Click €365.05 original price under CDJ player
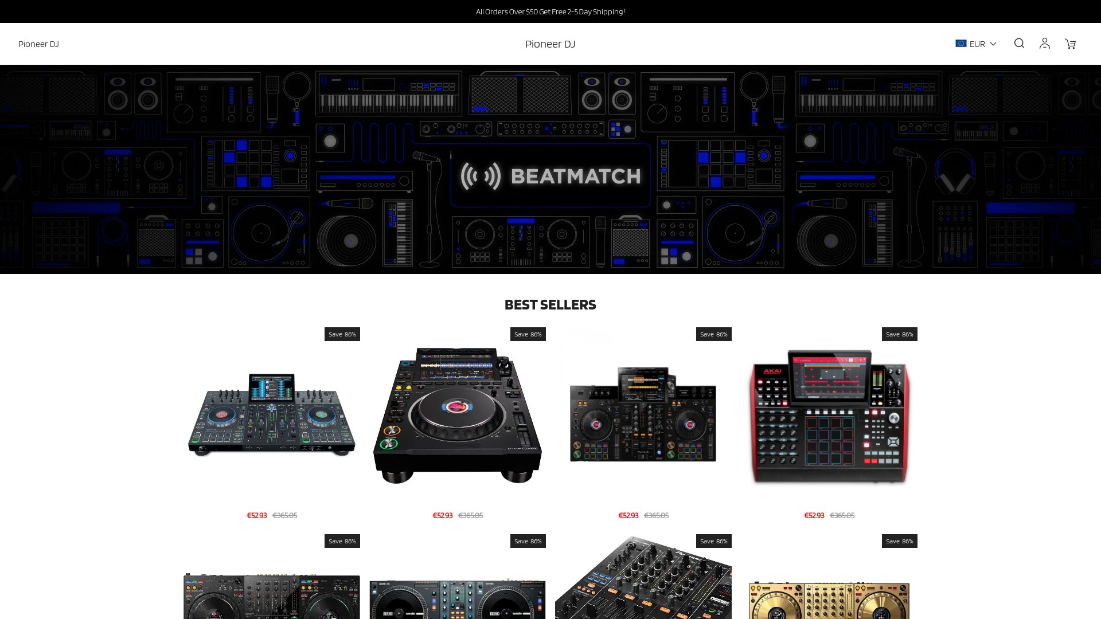The height and width of the screenshot is (619, 1101). point(471,515)
